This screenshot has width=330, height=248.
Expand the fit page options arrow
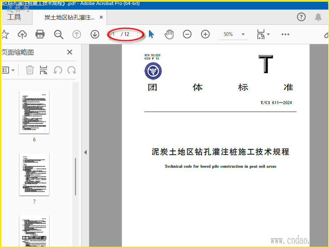pos(269,34)
